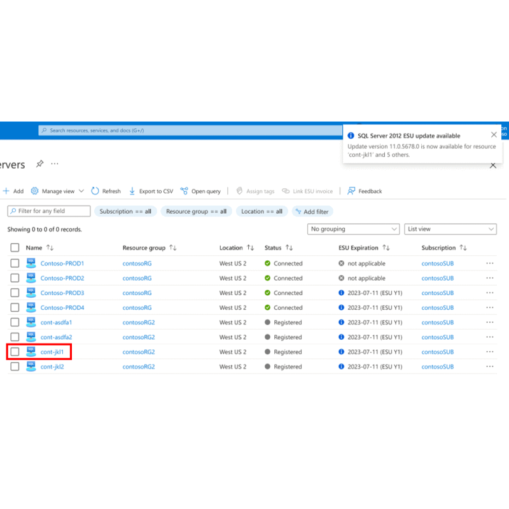Open the row menu for Contoso-PROD2

[x=490, y=278]
